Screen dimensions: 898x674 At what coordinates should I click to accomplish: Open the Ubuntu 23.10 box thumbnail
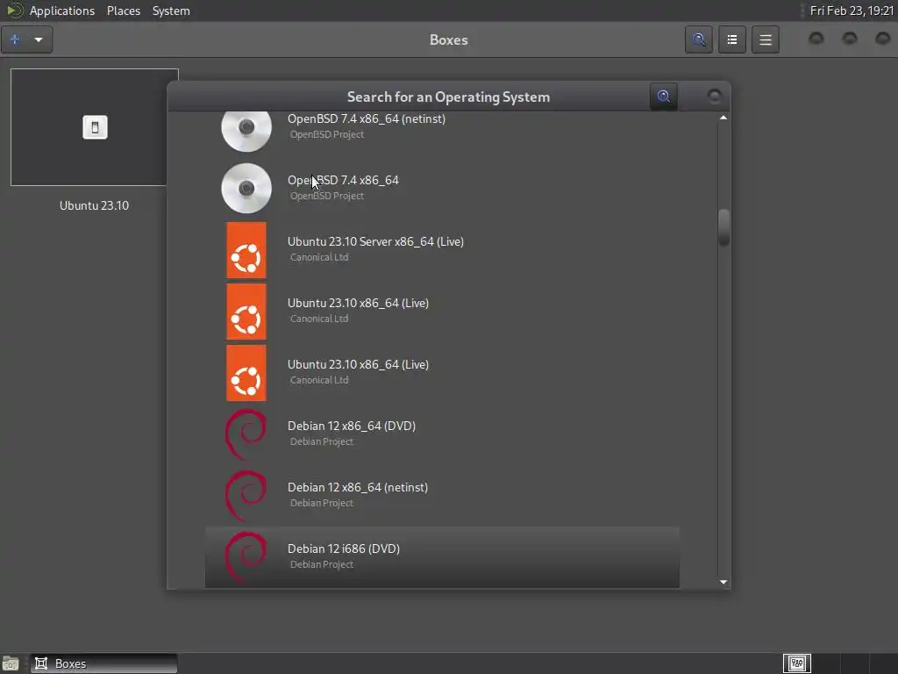tap(95, 127)
